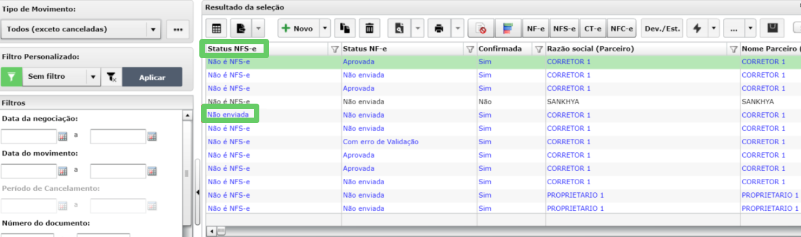
Task: Click the printer icon
Action: pos(439,28)
